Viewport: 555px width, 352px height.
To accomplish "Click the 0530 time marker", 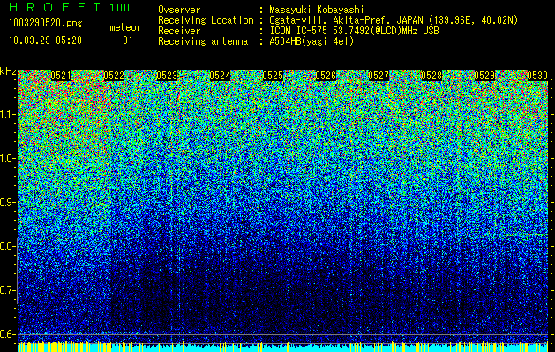I will coord(537,76).
